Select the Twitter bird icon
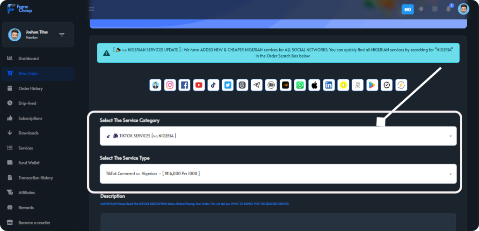The width and height of the screenshot is (479, 231). coord(228,85)
